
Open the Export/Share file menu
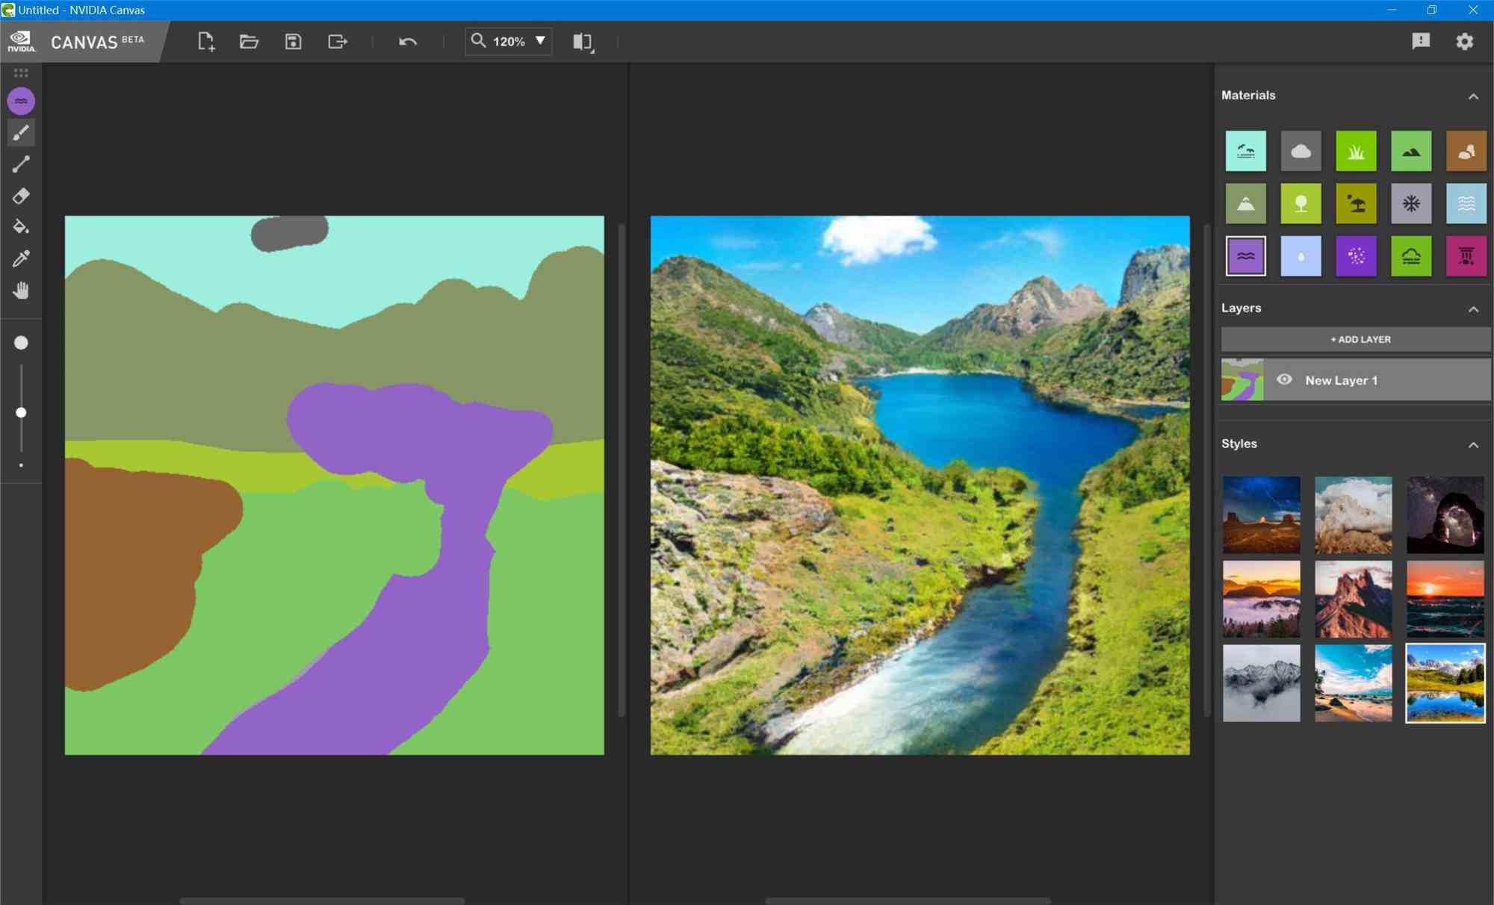point(337,40)
